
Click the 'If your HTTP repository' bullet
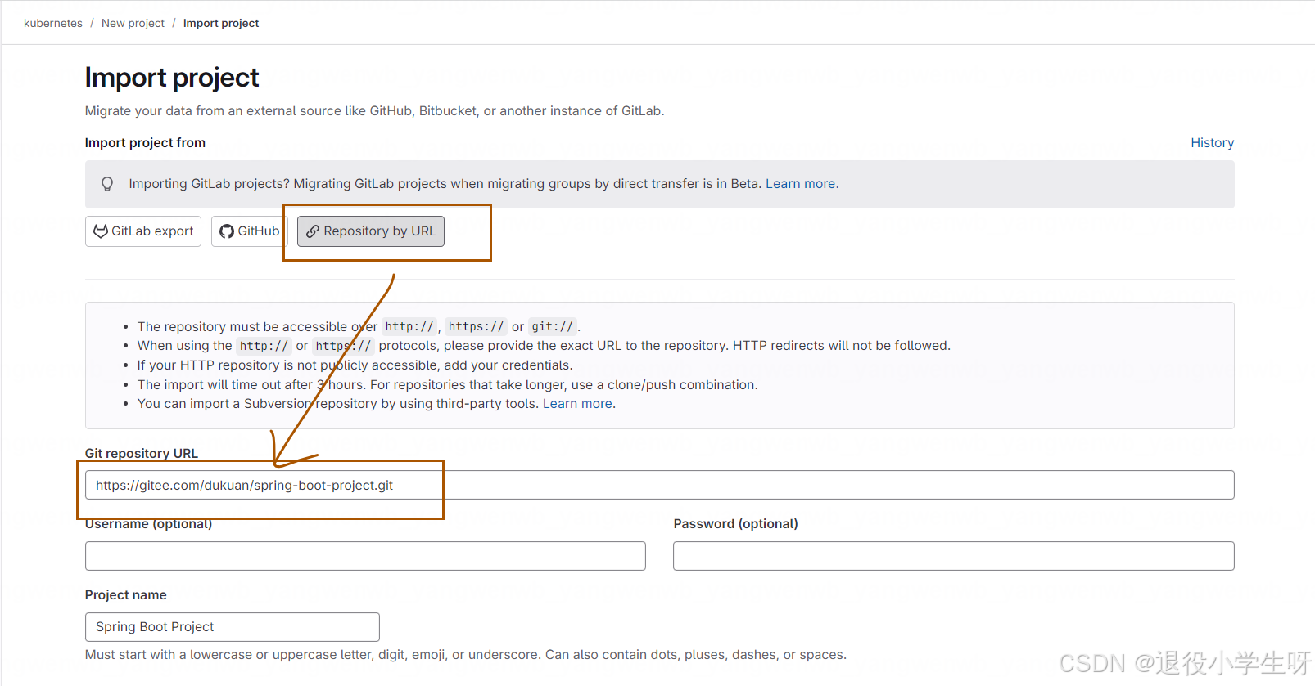[355, 365]
